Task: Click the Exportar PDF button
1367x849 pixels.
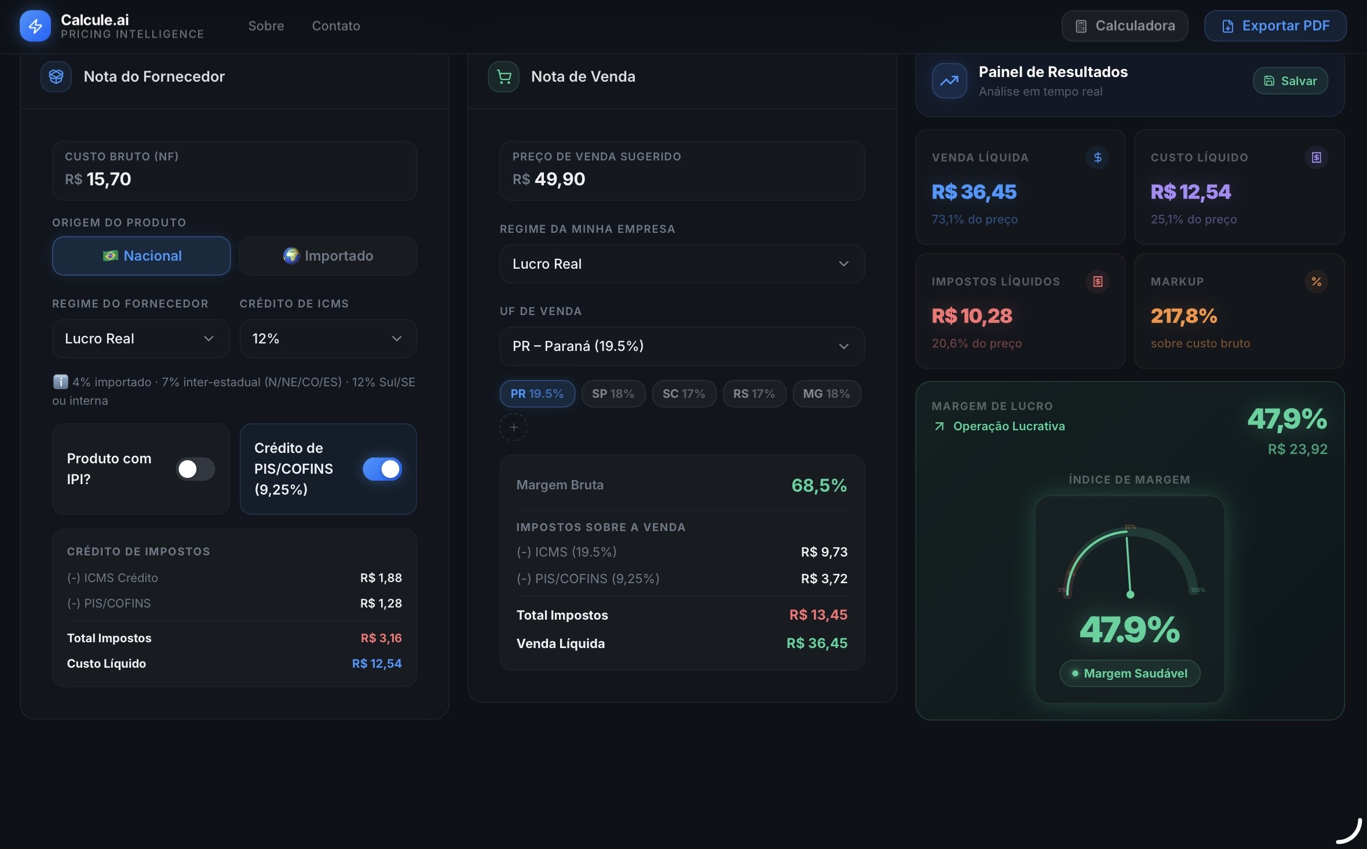Action: click(1275, 26)
